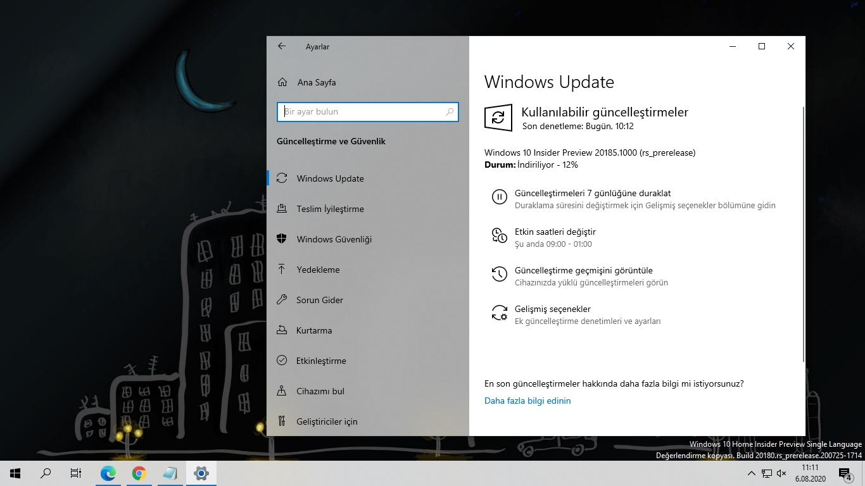
Task: Open the notepad-like app on taskbar
Action: [170, 473]
